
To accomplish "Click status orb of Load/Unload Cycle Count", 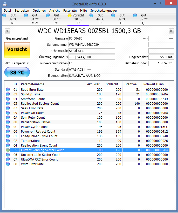I will click(8, 136).
